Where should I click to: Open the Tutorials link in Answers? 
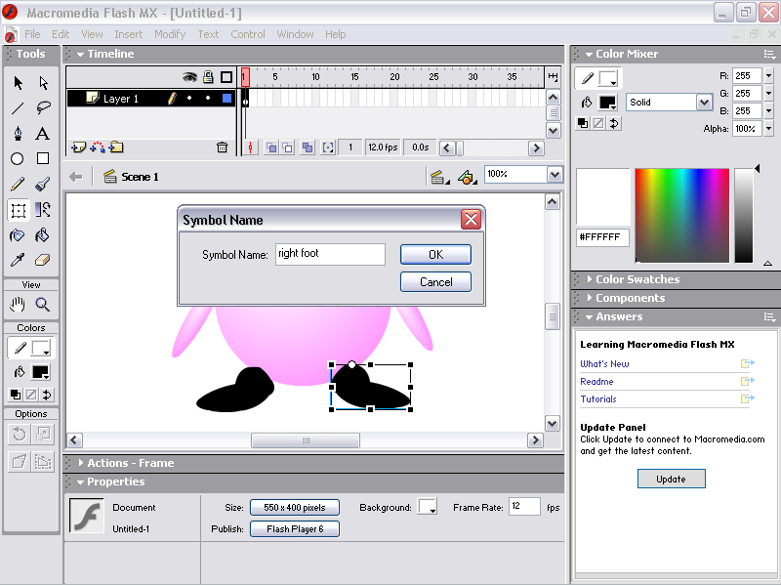[598, 399]
